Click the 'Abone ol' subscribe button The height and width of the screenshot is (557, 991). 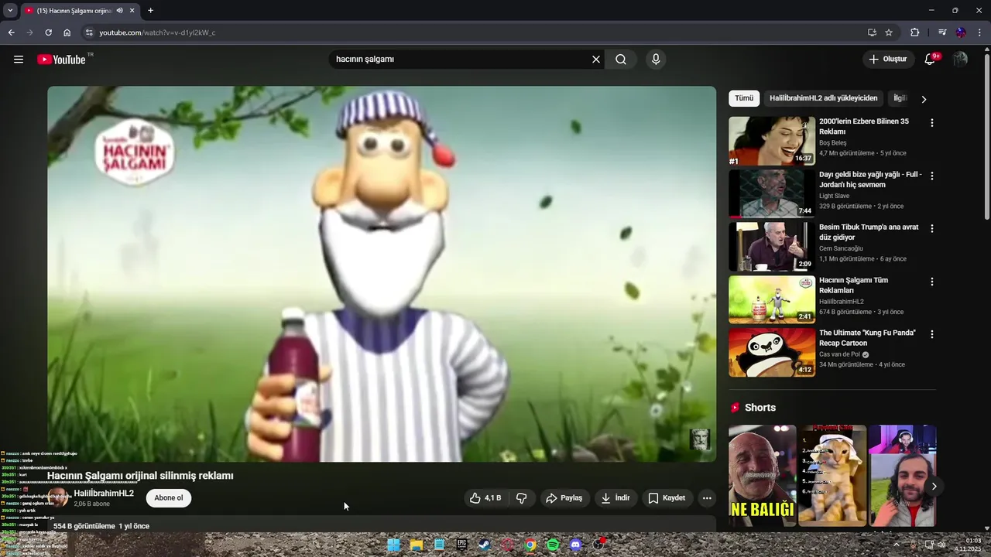click(169, 498)
